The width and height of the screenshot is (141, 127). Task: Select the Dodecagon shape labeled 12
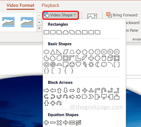pos(117,52)
